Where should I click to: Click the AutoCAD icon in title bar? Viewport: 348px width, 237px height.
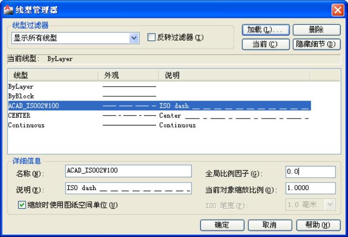8,10
